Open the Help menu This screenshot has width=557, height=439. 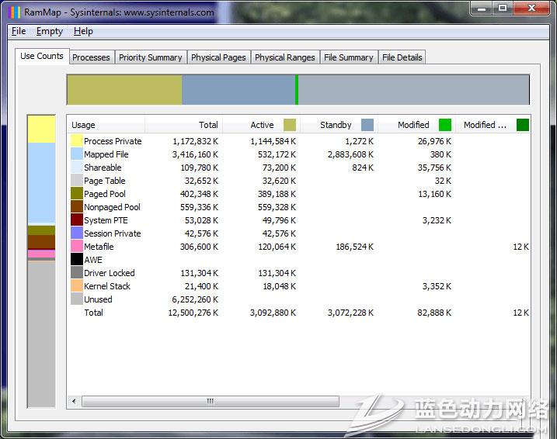(83, 31)
